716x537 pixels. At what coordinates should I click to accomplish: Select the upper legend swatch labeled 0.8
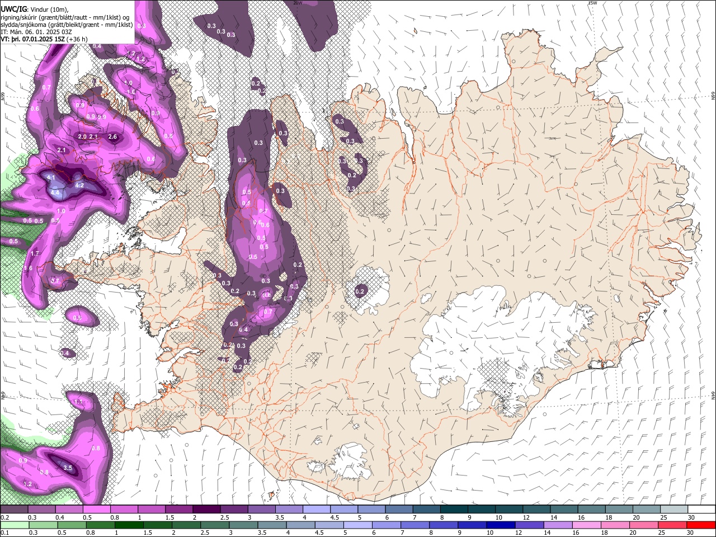coord(124,510)
